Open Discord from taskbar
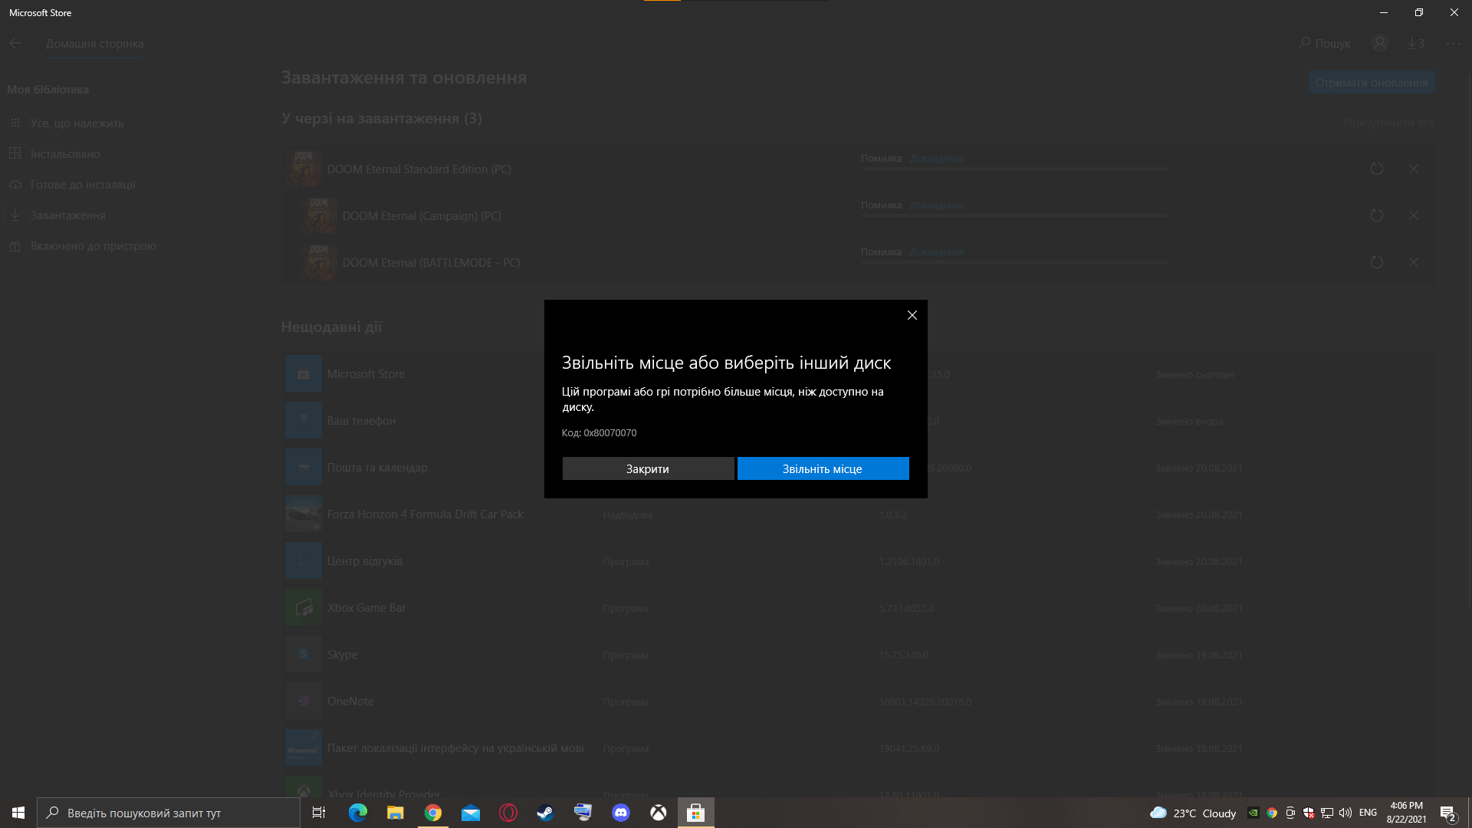The width and height of the screenshot is (1472, 828). point(621,813)
